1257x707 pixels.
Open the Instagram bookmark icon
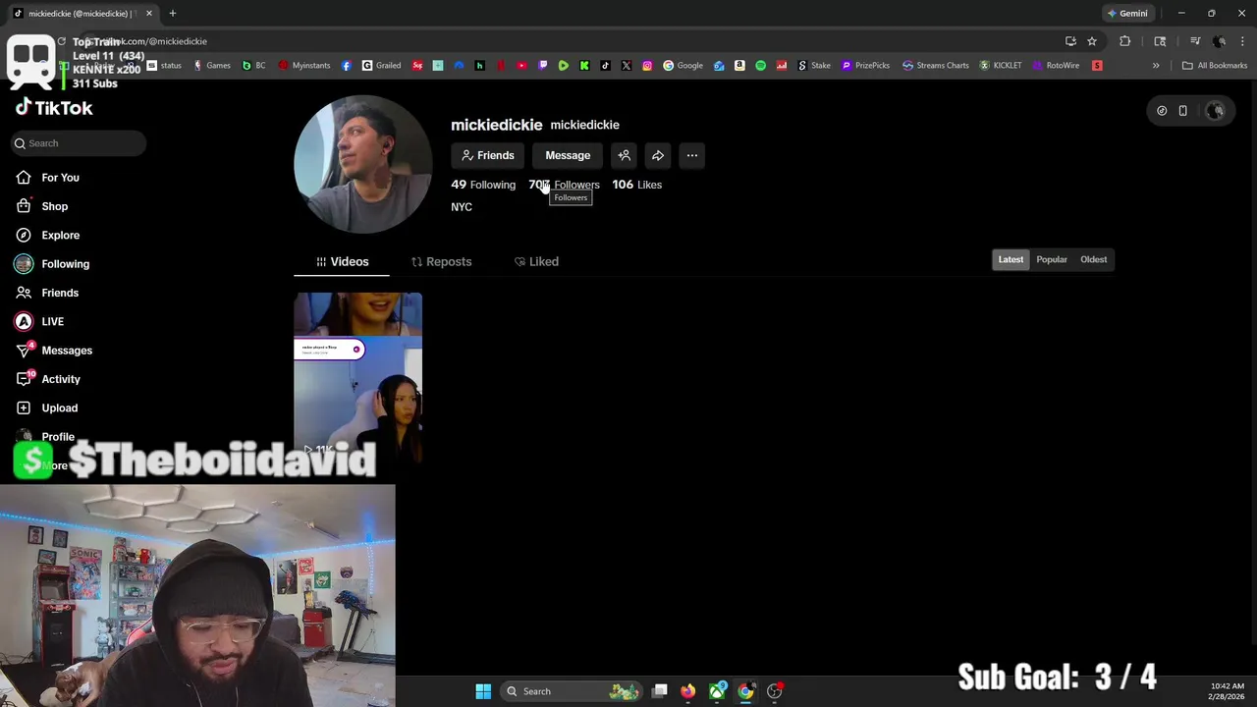647,66
